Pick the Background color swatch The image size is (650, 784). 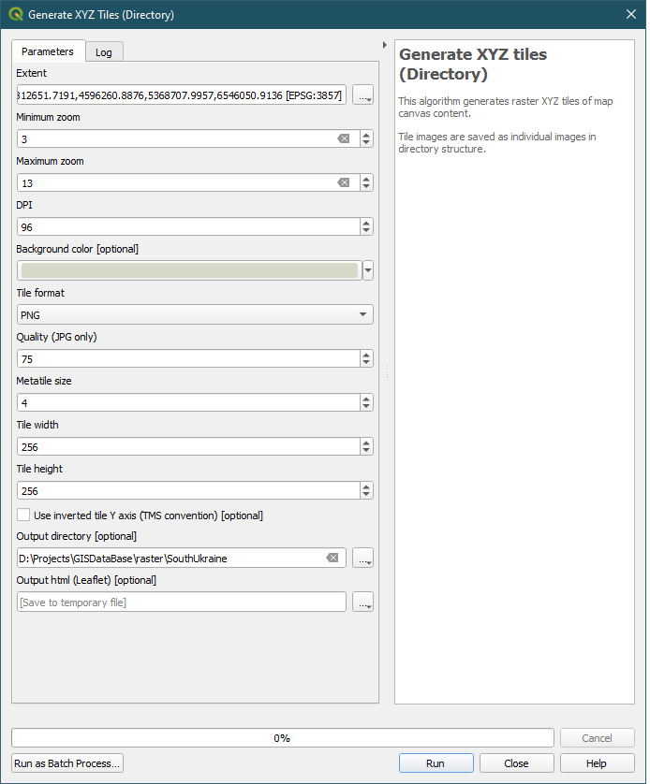point(189,270)
